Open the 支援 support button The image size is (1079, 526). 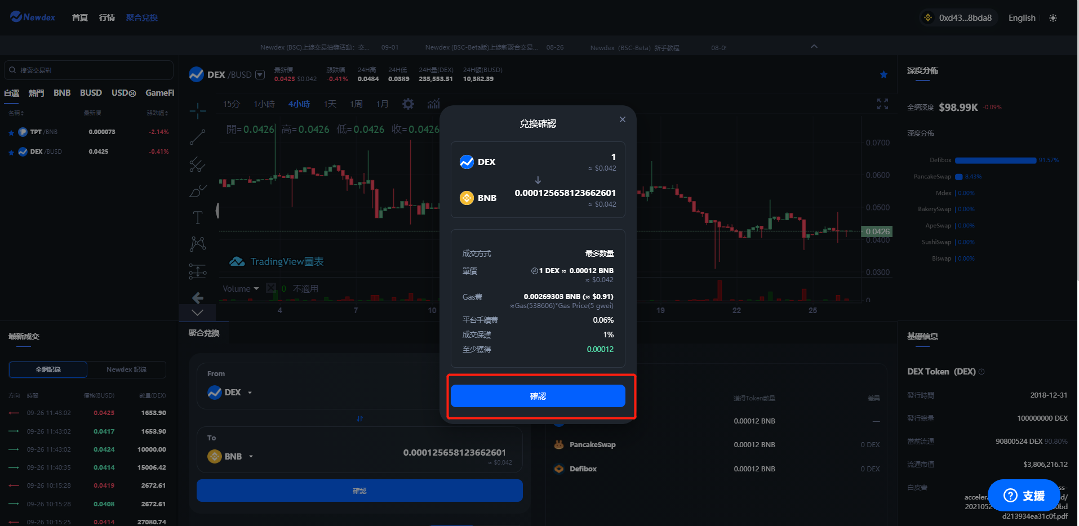tap(1024, 496)
